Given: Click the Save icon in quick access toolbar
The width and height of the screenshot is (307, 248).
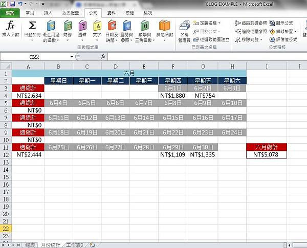Looking at the screenshot, I should tap(12, 4).
